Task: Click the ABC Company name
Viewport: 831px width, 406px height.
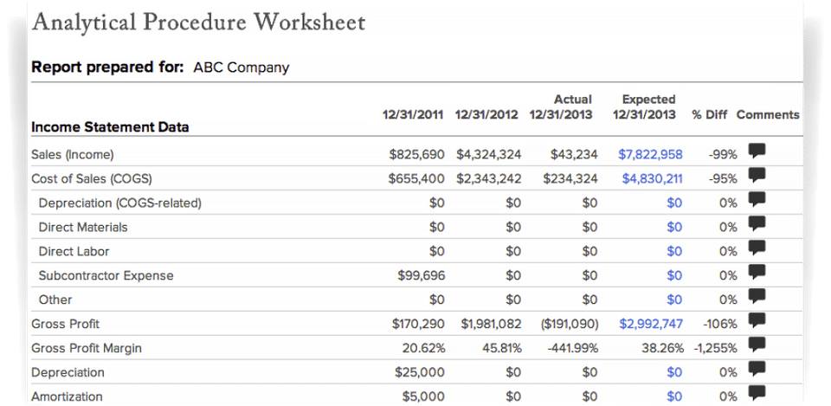Action: (241, 67)
